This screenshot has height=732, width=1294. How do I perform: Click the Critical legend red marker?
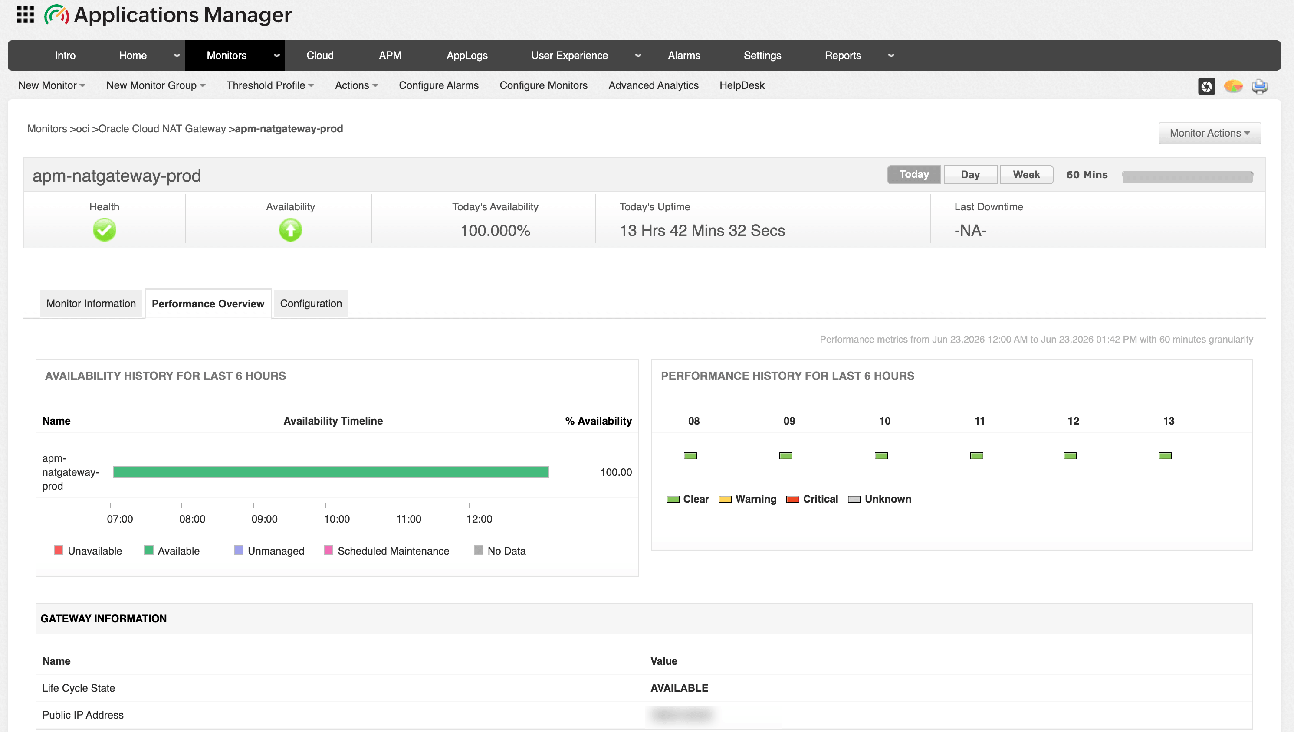point(793,499)
